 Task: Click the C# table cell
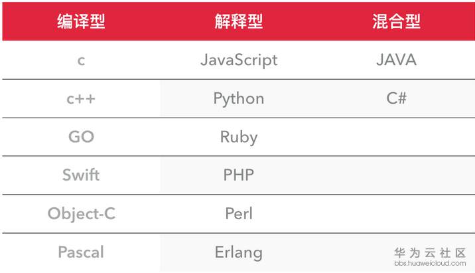(x=396, y=99)
